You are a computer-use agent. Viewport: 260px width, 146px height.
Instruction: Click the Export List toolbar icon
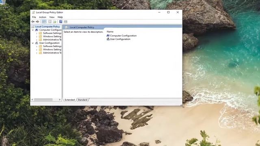55,21
